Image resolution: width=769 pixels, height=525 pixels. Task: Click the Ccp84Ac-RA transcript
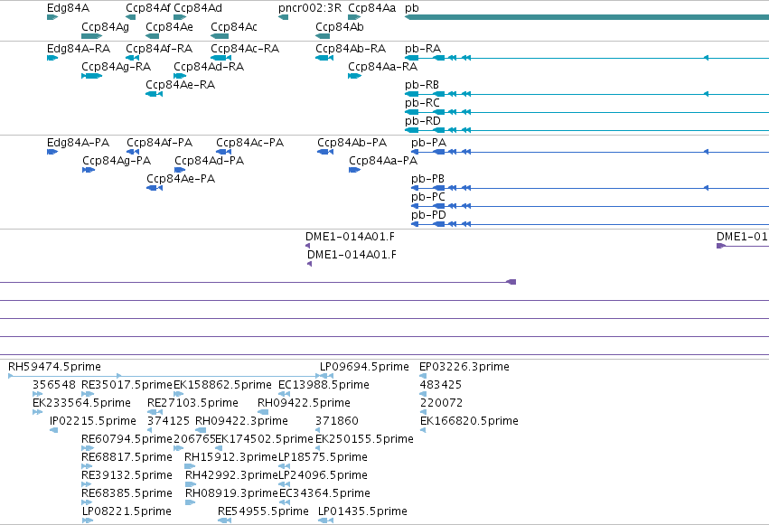tap(220, 58)
